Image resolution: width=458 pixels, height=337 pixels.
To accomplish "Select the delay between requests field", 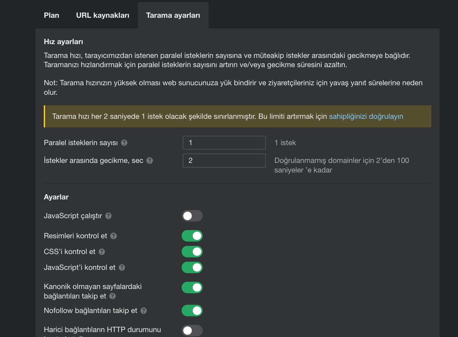I will pyautogui.click(x=224, y=160).
